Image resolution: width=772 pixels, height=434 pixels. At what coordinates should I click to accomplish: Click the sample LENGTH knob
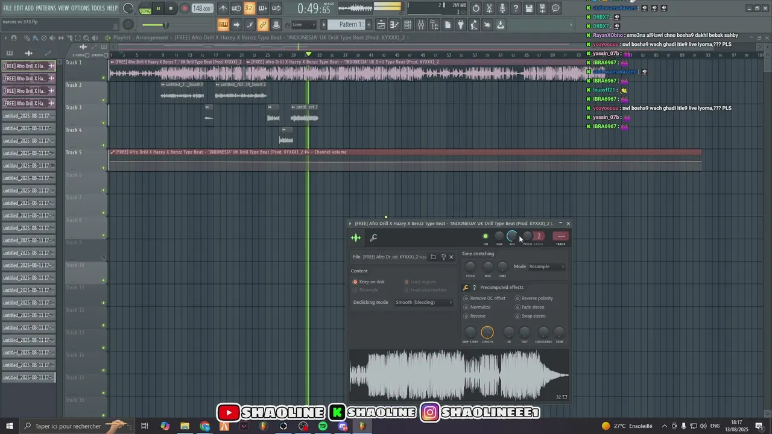(x=487, y=332)
